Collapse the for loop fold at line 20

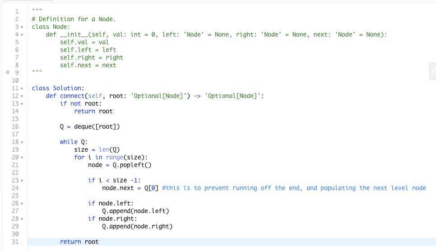coord(22,158)
